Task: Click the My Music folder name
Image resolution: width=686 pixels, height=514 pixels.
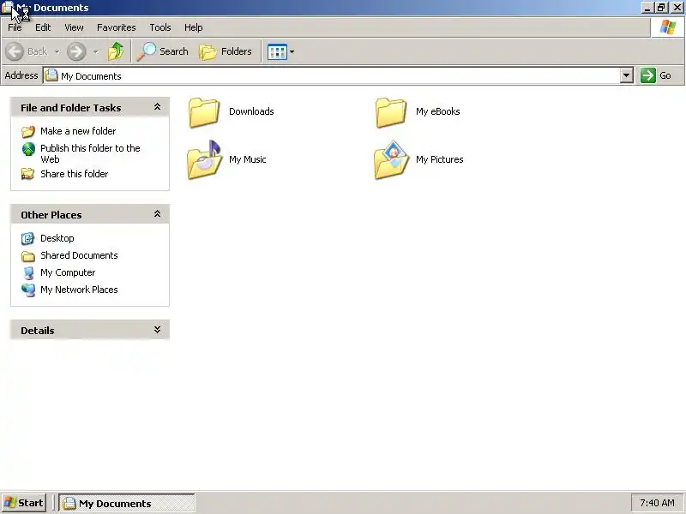Action: click(248, 159)
